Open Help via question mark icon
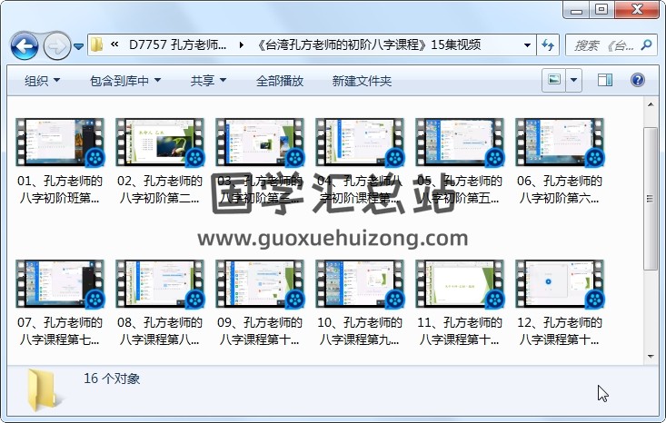Viewport: 666px width, 423px height. click(x=638, y=80)
